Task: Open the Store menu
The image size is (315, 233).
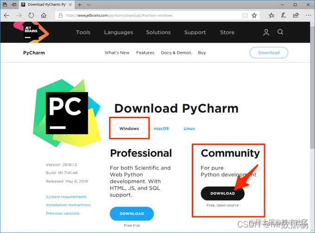Action: click(x=227, y=32)
